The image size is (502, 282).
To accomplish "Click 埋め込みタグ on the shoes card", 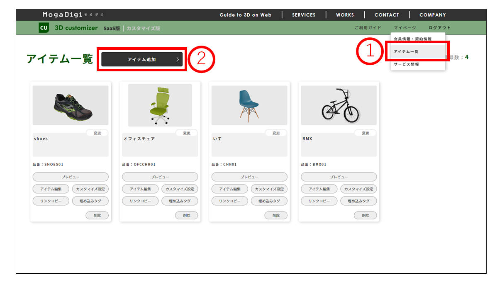I will click(x=90, y=201).
